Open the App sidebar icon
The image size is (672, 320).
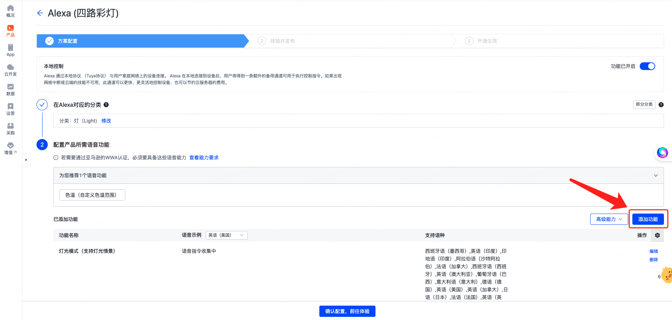[x=11, y=50]
